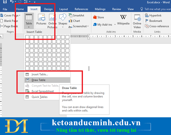The height and width of the screenshot is (135, 171).
Task: Insert a Page Break
Action: (9, 26)
